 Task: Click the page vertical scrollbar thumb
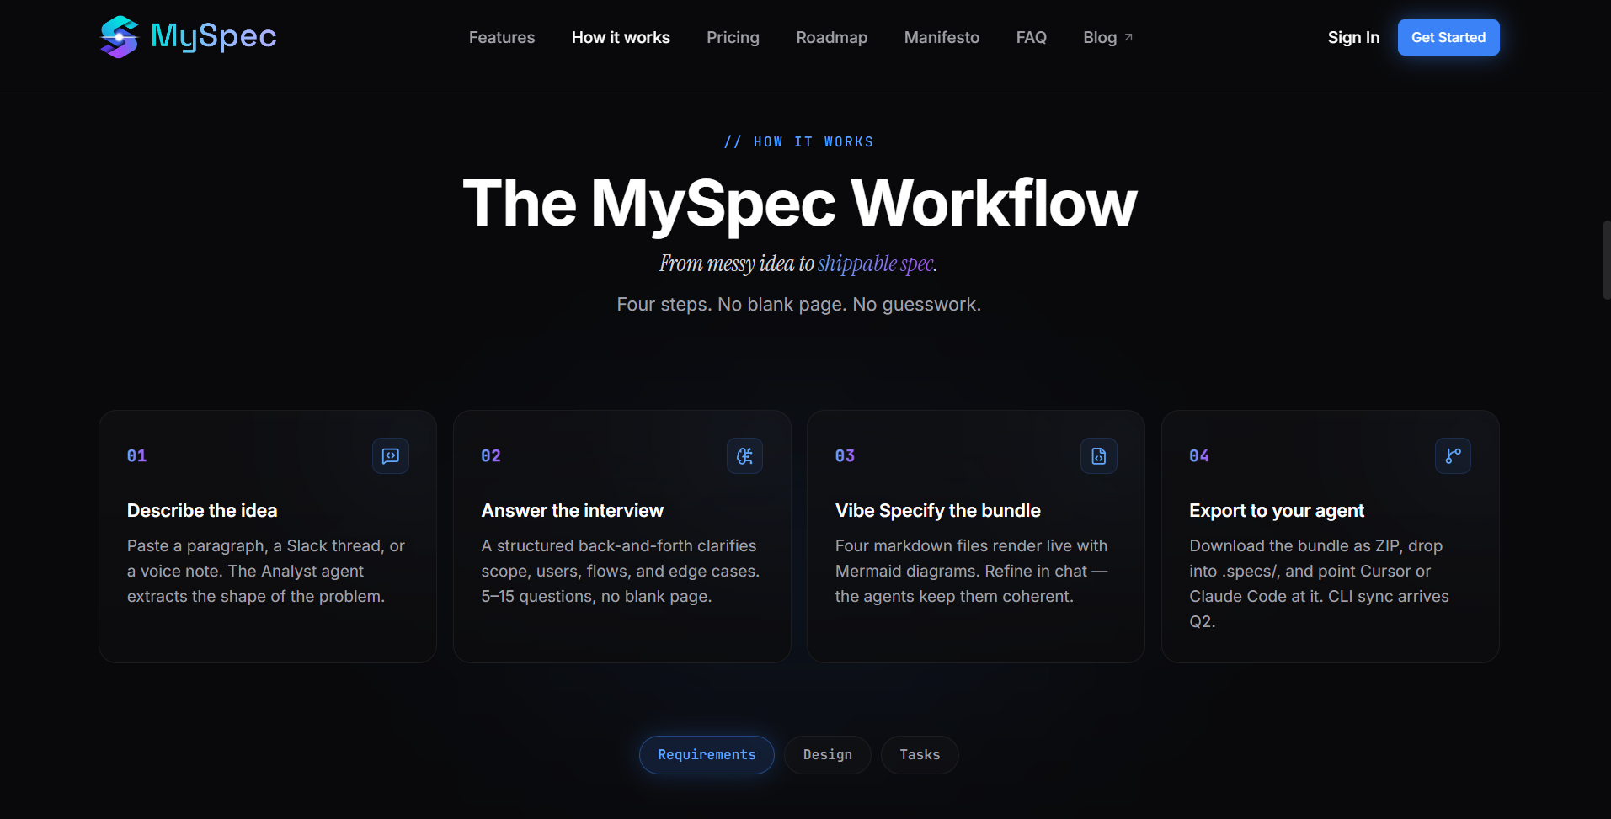[1607, 260]
